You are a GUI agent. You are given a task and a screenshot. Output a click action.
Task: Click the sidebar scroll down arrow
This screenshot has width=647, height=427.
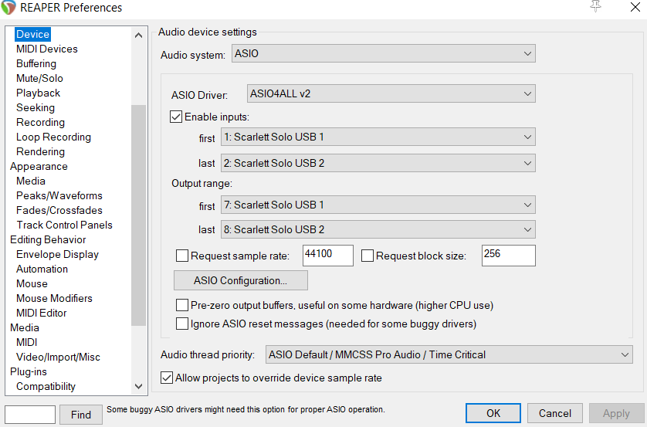[x=139, y=387]
